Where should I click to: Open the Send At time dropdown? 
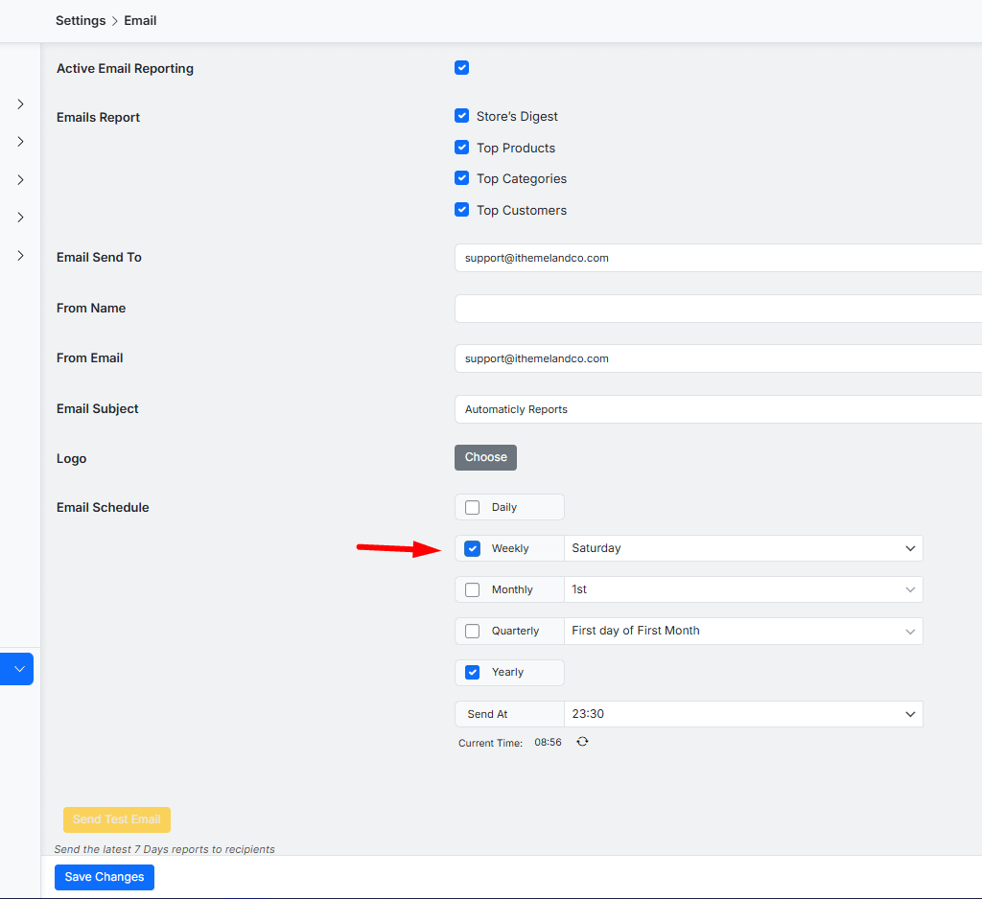[743, 714]
